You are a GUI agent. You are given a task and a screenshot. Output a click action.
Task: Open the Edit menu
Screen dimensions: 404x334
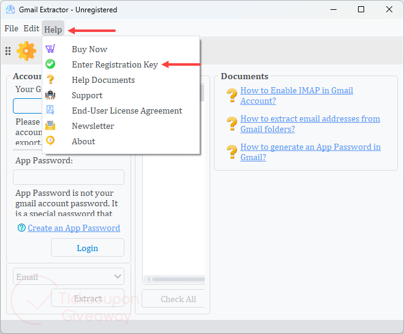pyautogui.click(x=31, y=28)
